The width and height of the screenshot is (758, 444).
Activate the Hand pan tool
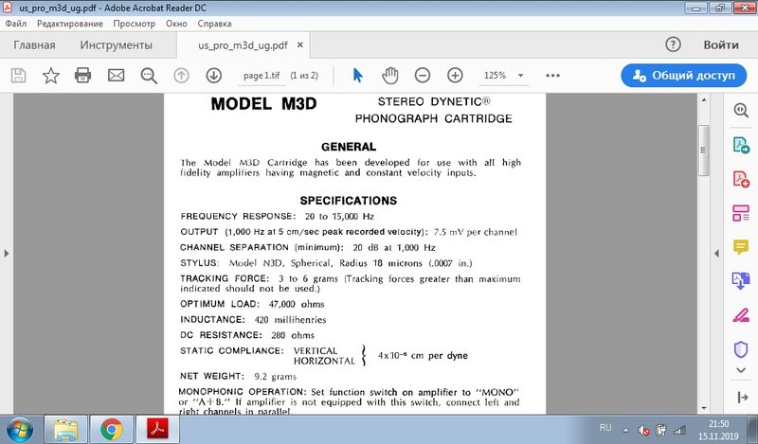[390, 76]
